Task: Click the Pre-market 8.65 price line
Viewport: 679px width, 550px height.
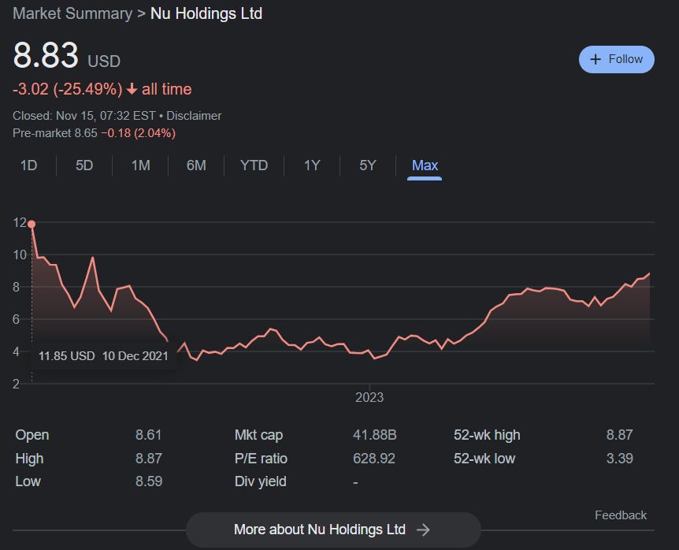Action: (94, 133)
